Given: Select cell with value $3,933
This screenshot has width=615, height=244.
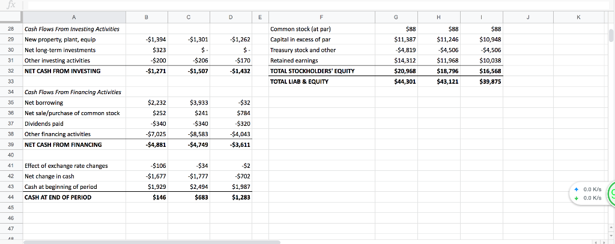Looking at the screenshot, I should click(x=189, y=103).
